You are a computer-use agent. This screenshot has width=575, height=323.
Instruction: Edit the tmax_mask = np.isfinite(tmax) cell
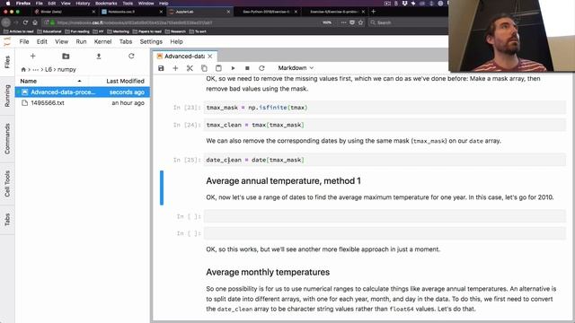coord(385,108)
